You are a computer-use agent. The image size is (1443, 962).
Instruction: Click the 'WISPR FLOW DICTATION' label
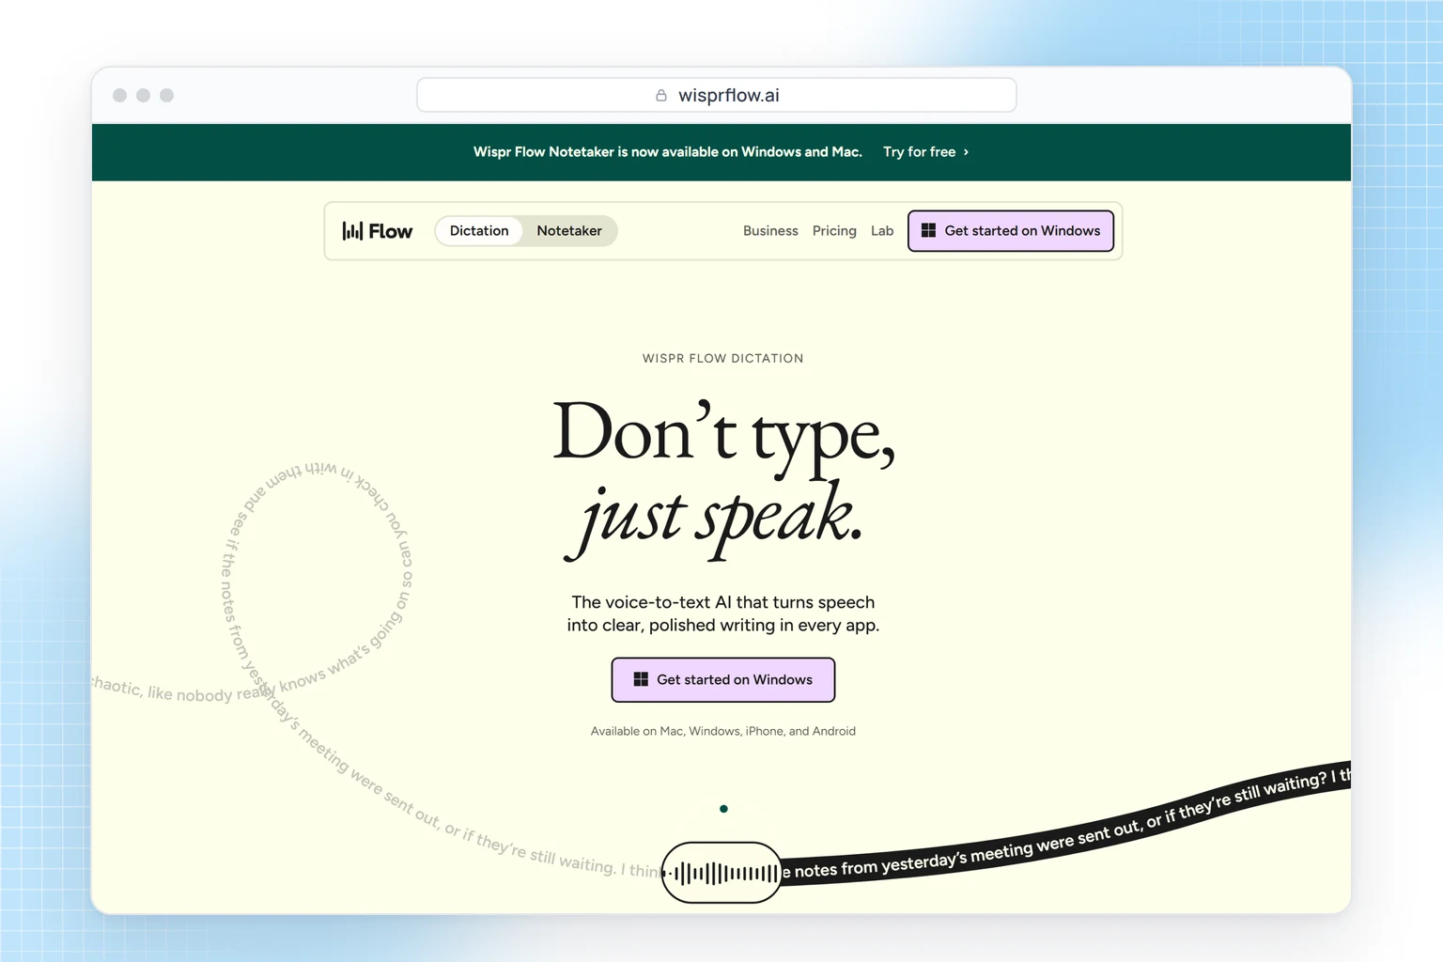click(x=723, y=359)
